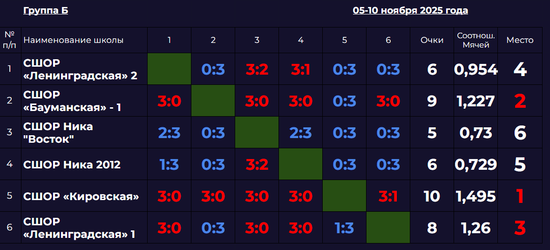
Task: Click the Очки column header
Action: [x=432, y=40]
